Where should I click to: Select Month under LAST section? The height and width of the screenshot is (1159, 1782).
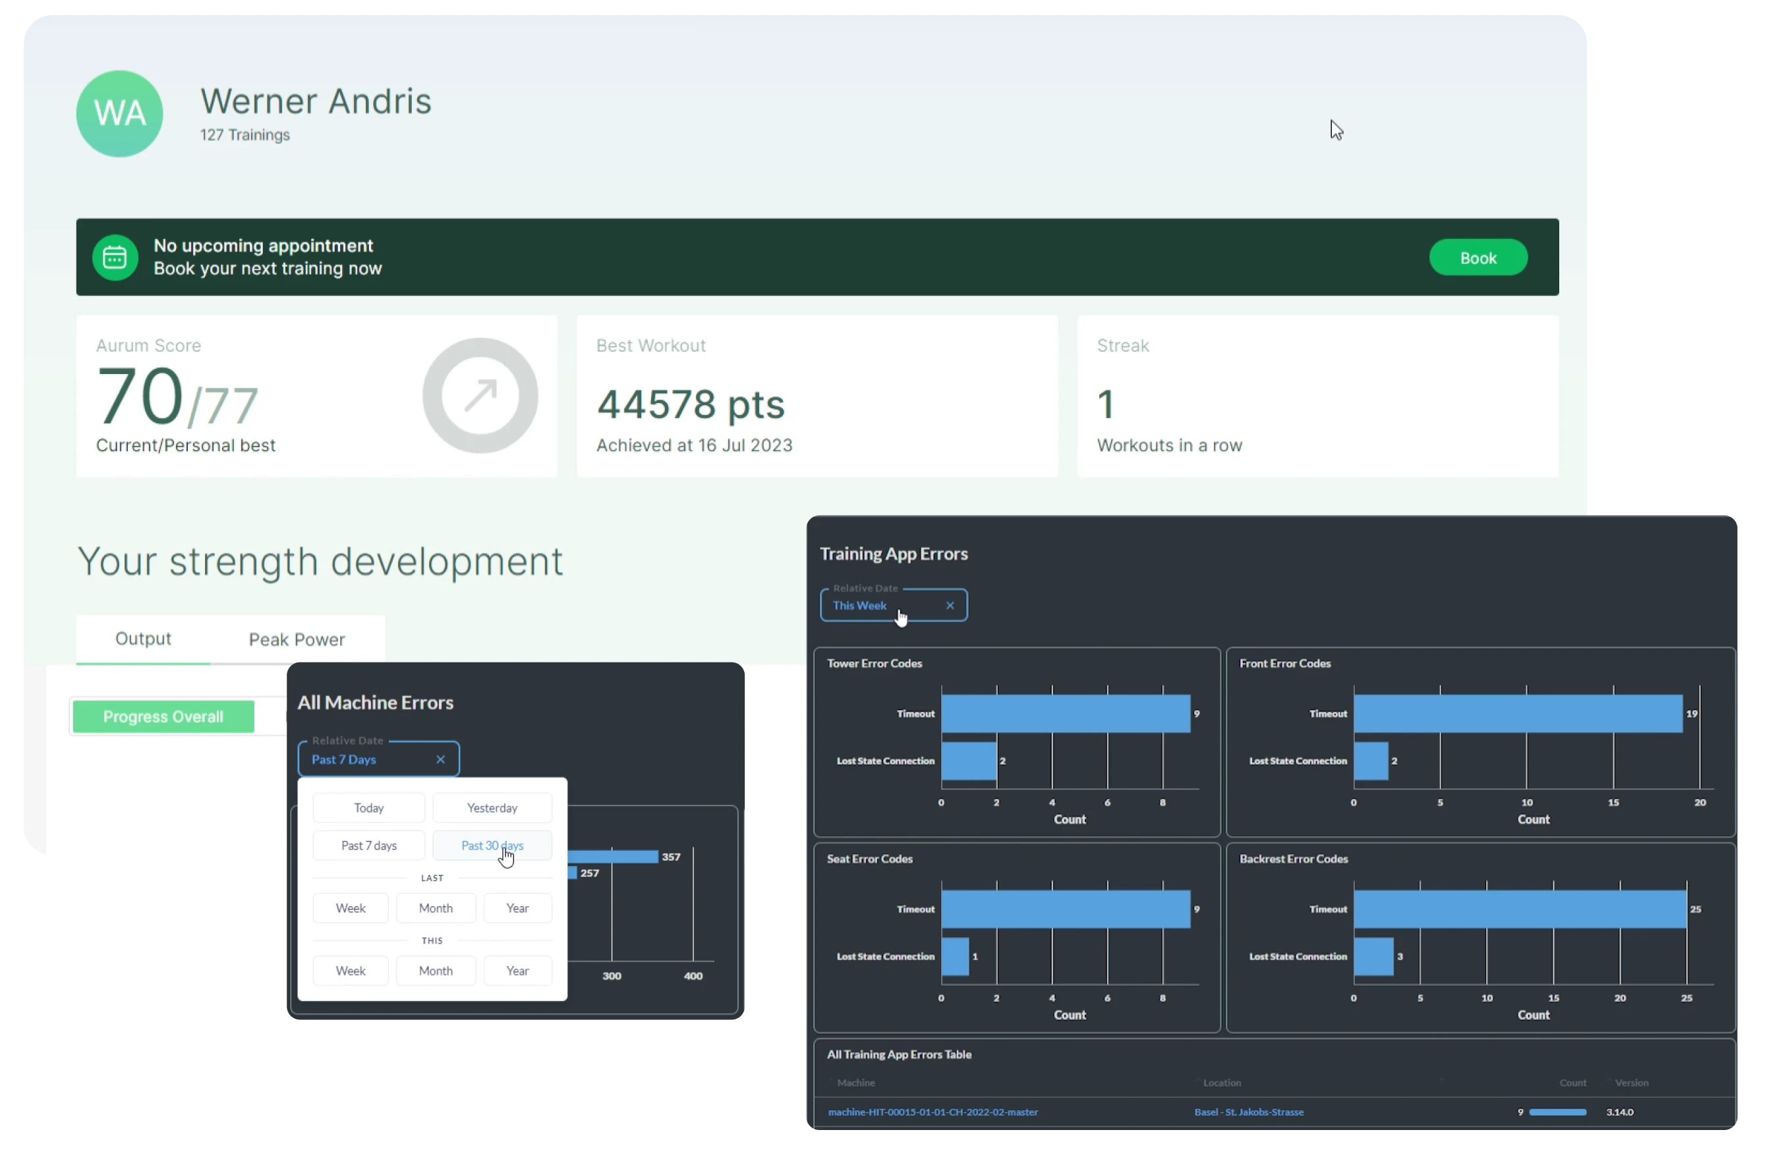coord(436,908)
